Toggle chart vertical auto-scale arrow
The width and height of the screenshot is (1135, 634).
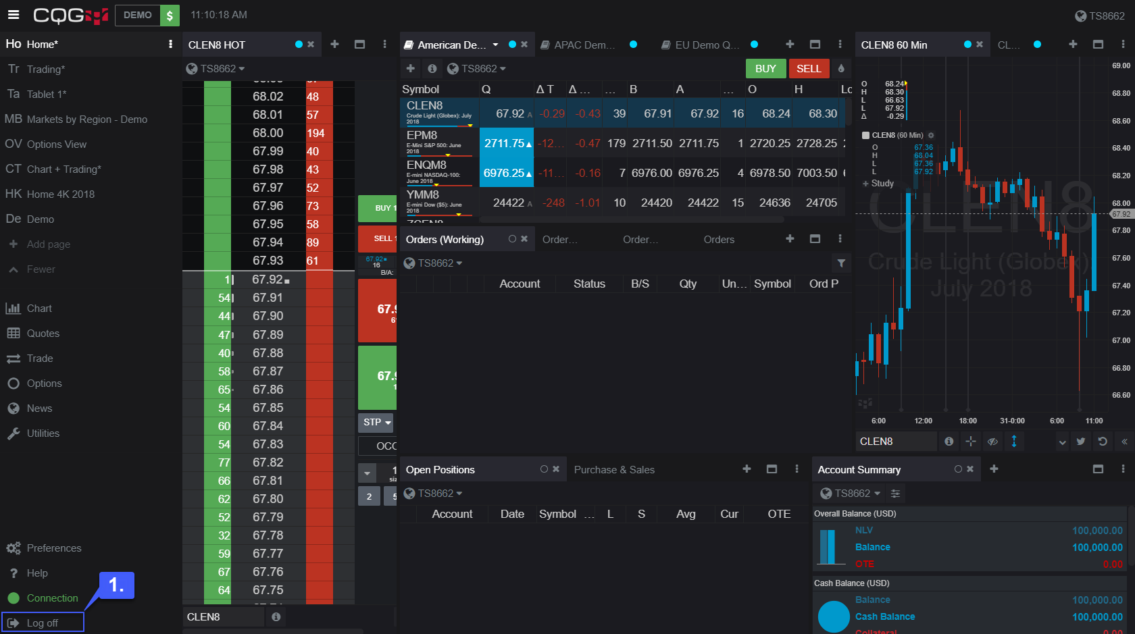[x=1014, y=441]
